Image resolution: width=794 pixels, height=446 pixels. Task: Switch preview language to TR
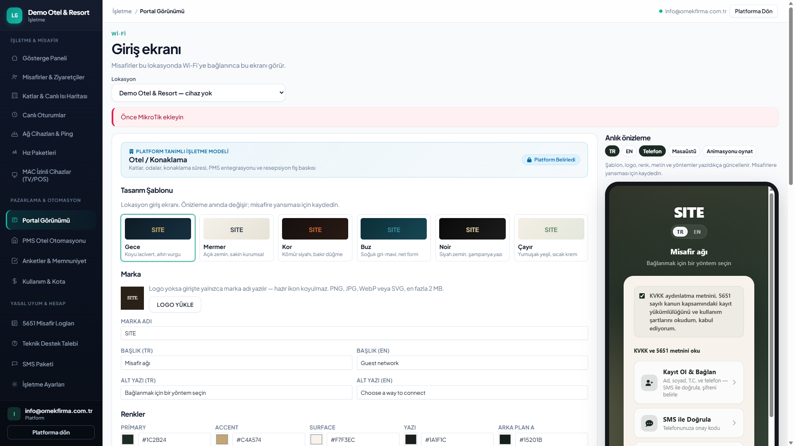point(612,151)
